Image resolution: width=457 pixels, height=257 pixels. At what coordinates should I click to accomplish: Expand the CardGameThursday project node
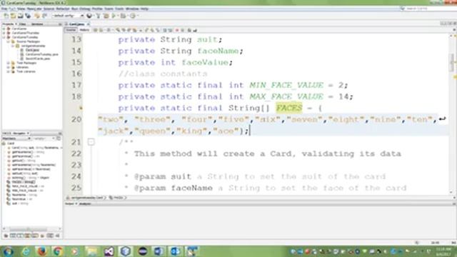point(4,33)
